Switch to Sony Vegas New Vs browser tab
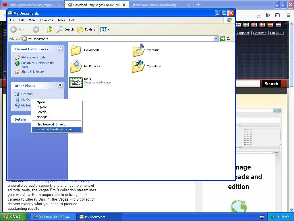The image size is (294, 221). (x=31, y=5)
